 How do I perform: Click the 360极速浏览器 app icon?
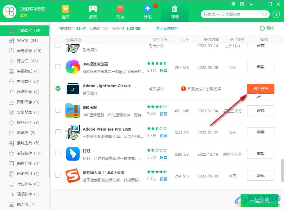click(73, 67)
